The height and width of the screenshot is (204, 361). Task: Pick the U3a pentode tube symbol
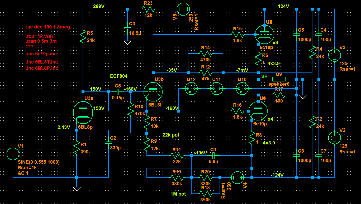83,113
